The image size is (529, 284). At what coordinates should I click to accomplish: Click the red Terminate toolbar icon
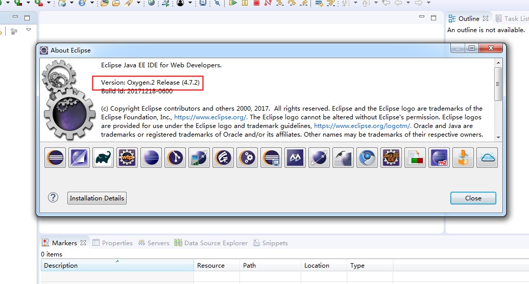pos(256,3)
